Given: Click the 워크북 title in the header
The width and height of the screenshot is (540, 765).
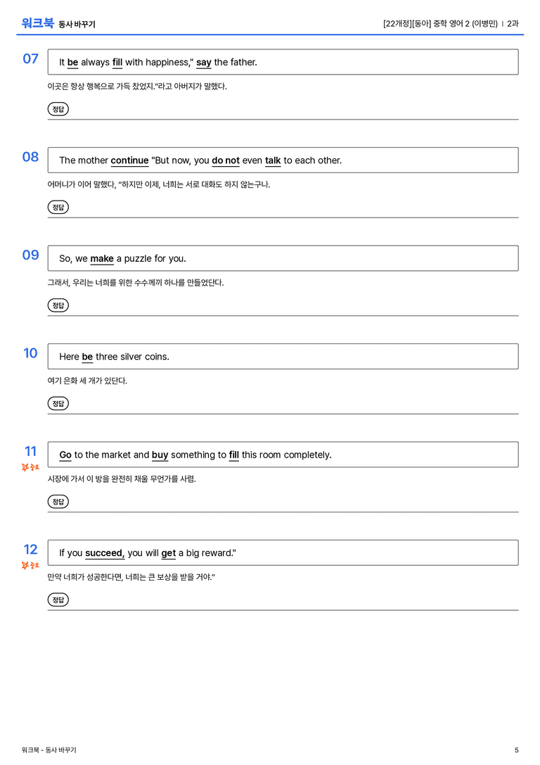Looking at the screenshot, I should click(x=37, y=23).
